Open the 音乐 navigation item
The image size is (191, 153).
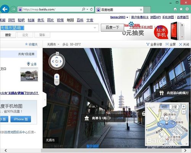pyautogui.click(x=41, y=20)
